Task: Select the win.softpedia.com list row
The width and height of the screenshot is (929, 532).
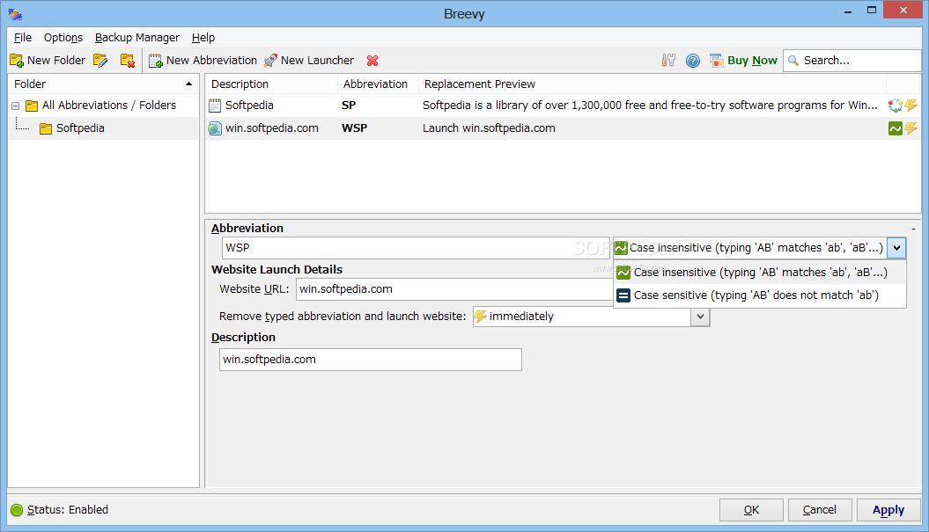Action: (x=562, y=128)
